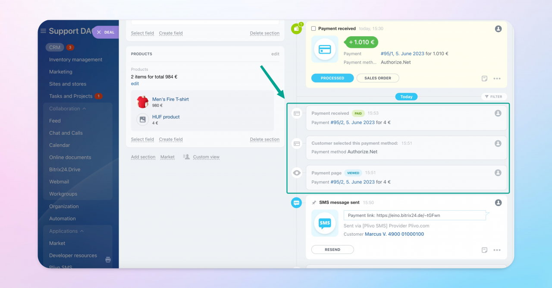This screenshot has height=288, width=552.
Task: Open more actions via the ellipsis on the payment card
Action: [497, 79]
